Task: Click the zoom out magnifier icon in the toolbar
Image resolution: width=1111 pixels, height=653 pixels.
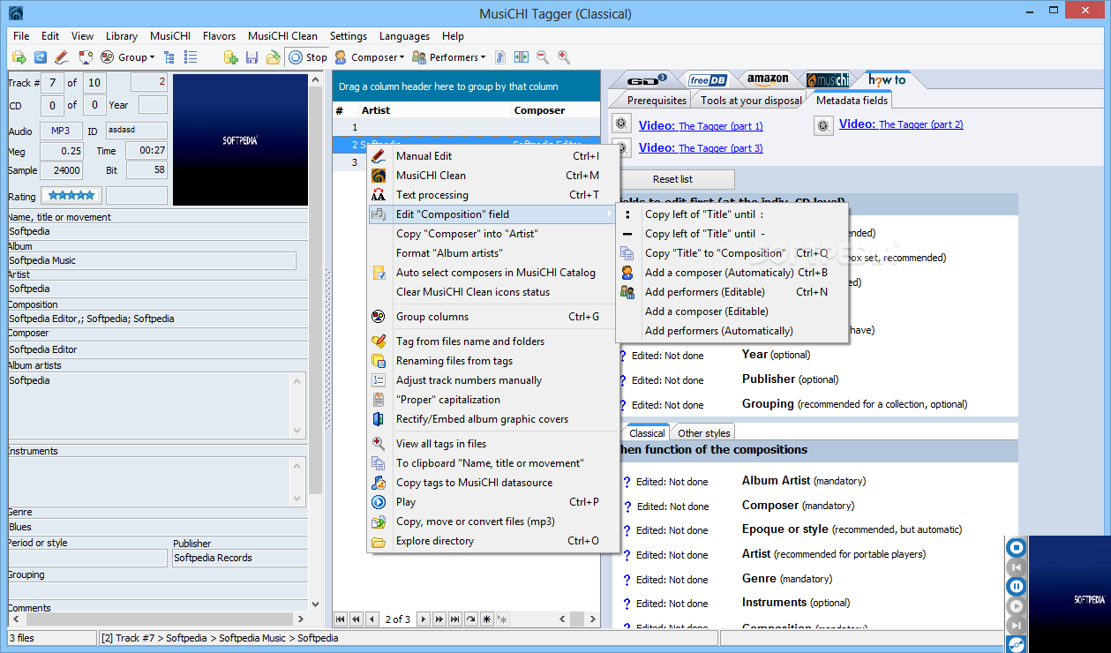Action: pyautogui.click(x=543, y=57)
